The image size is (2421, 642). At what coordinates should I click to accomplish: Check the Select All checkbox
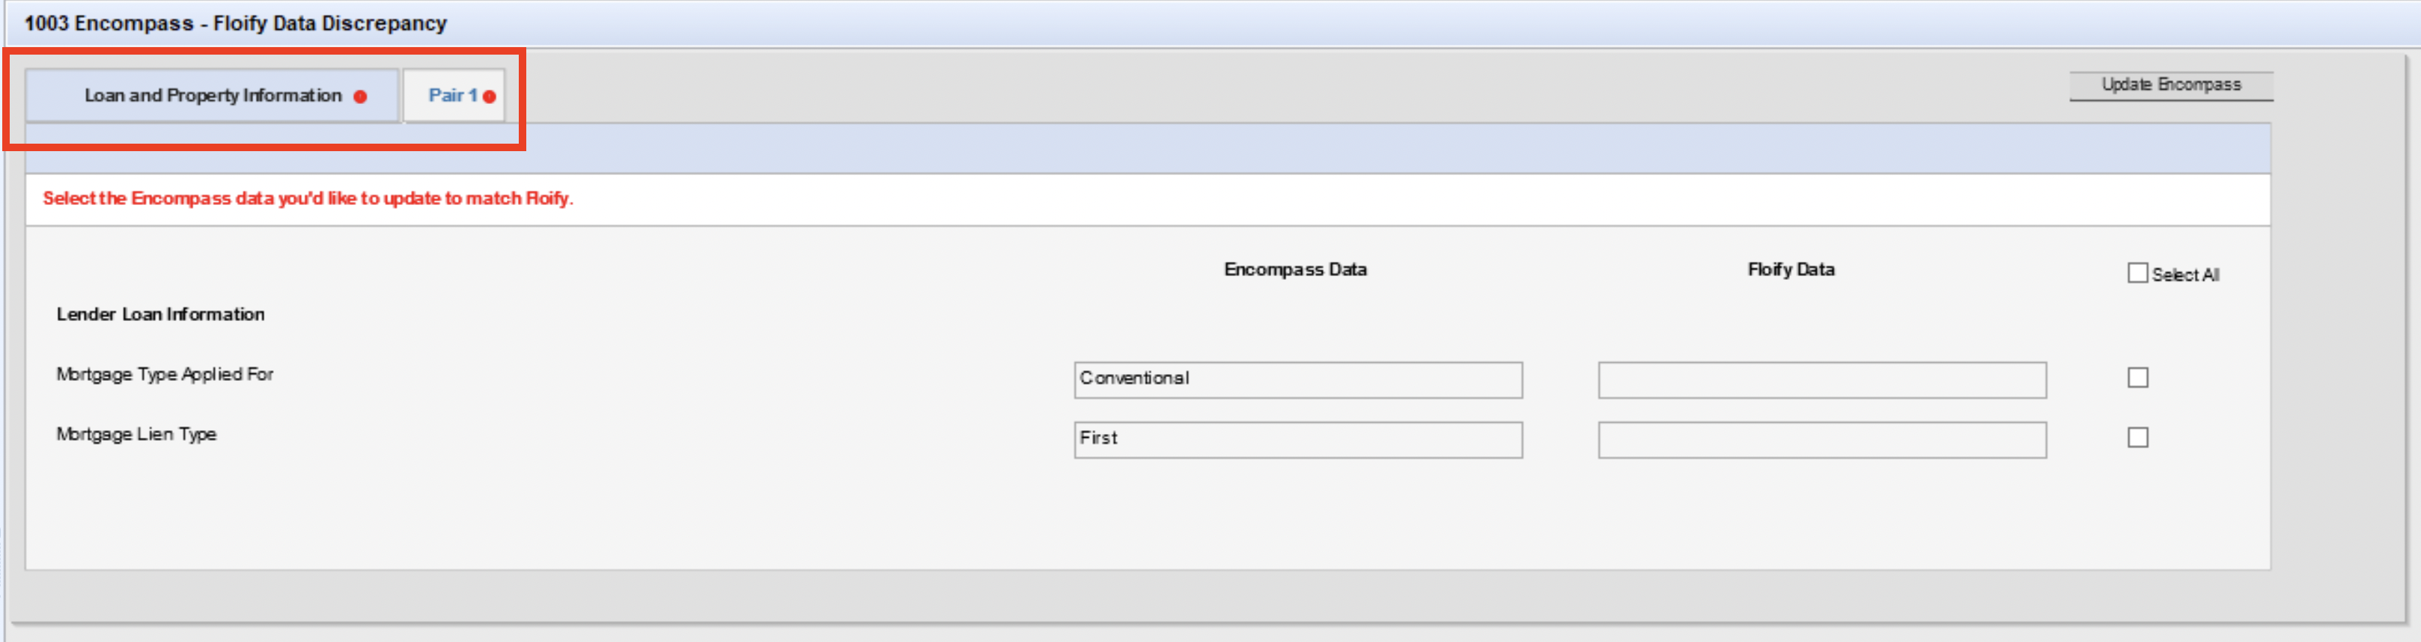(x=2137, y=274)
